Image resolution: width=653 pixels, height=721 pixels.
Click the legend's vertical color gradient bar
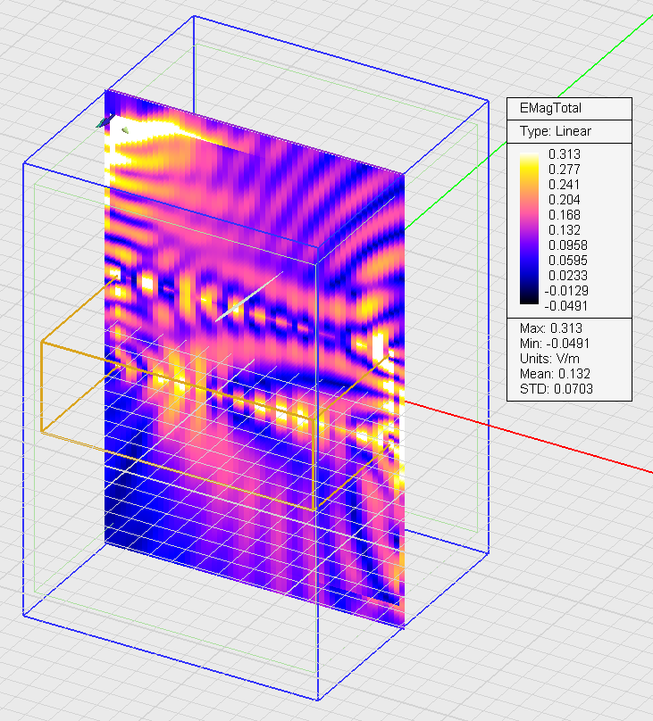coord(529,230)
